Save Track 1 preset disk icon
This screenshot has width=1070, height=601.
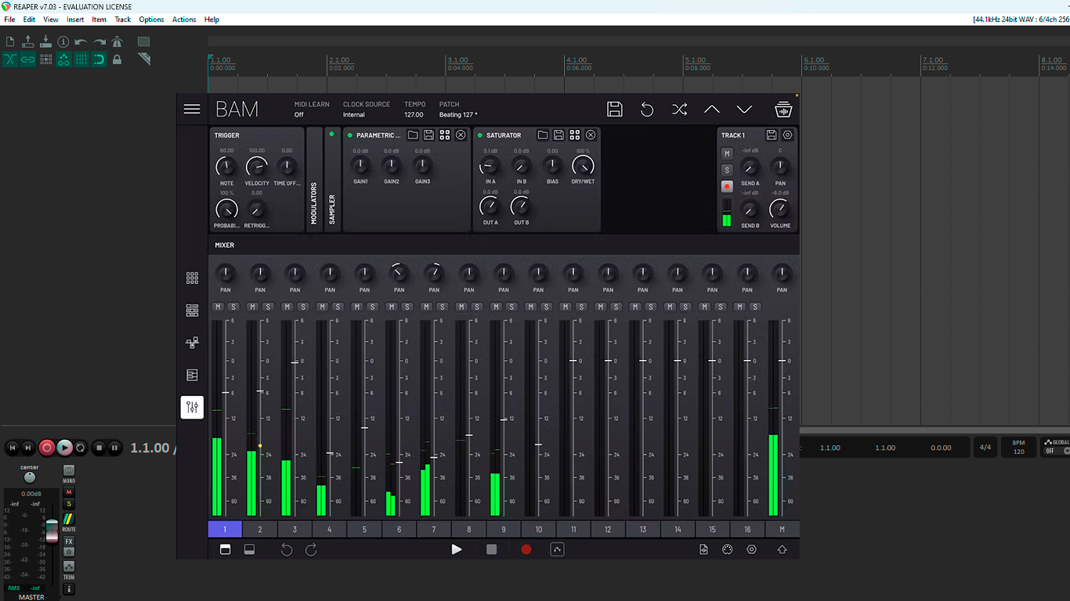point(772,135)
